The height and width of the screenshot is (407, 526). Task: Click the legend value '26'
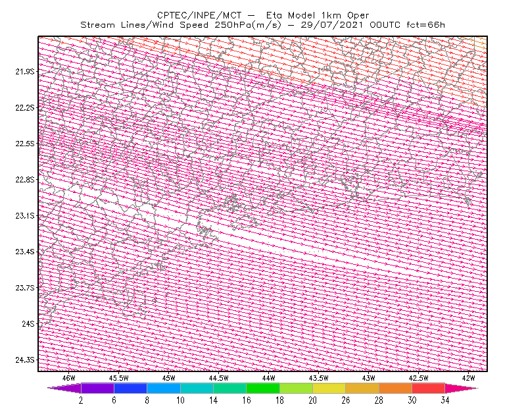(x=346, y=400)
